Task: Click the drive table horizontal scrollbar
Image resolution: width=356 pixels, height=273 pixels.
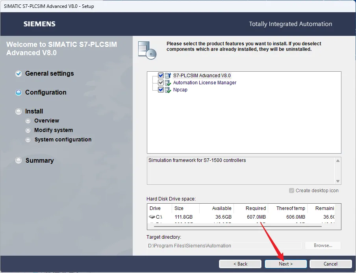Action: pyautogui.click(x=237, y=227)
